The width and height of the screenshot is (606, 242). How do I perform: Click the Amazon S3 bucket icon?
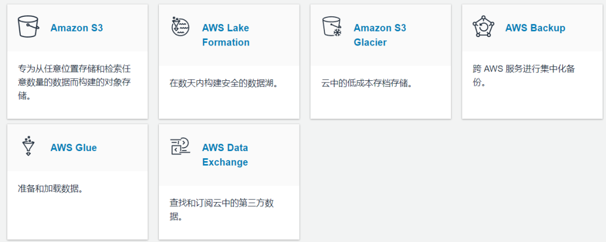click(x=28, y=27)
